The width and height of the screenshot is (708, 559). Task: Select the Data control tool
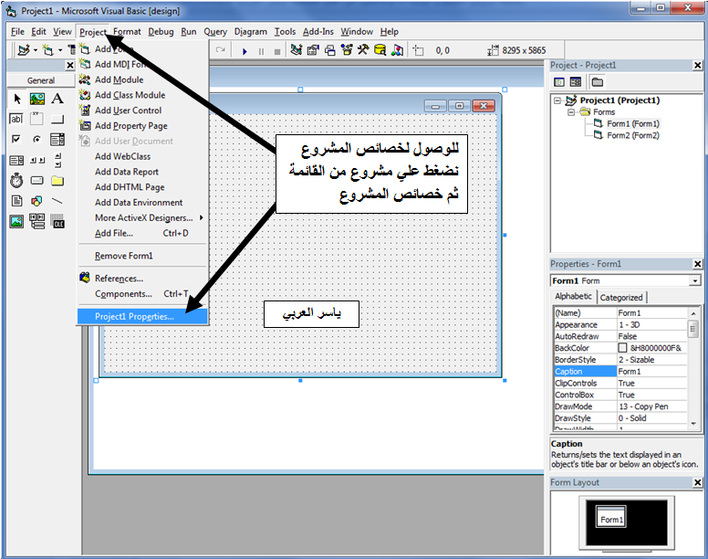(37, 221)
